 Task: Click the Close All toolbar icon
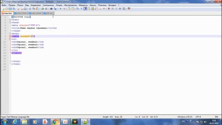pyautogui.click(x=22, y=9)
